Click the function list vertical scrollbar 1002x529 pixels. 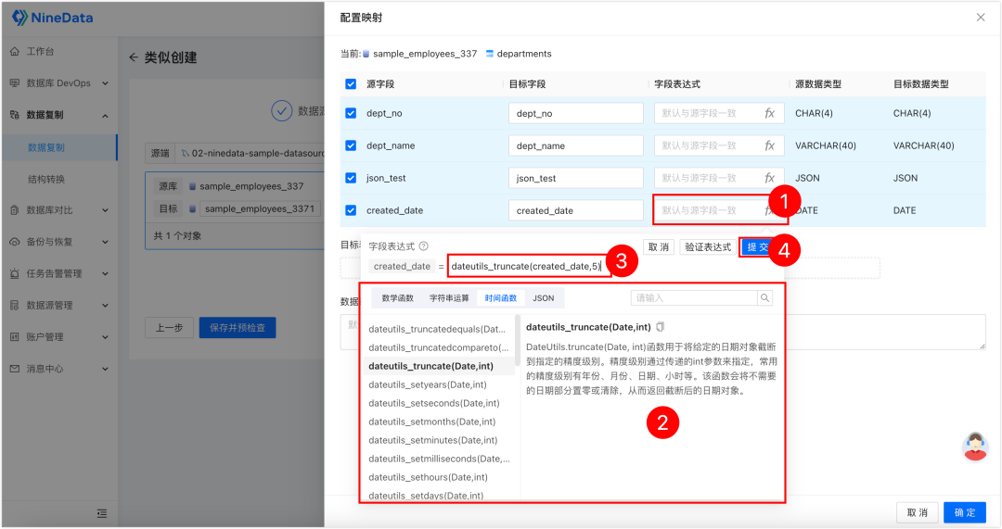(517, 341)
